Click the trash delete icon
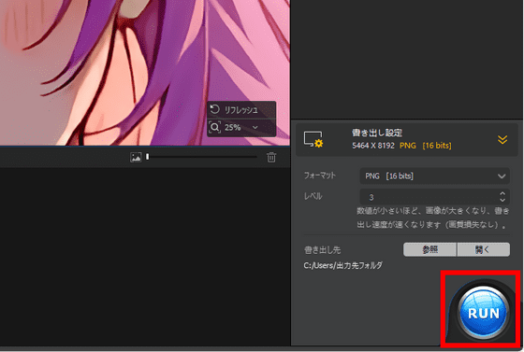The height and width of the screenshot is (352, 524). tap(271, 157)
